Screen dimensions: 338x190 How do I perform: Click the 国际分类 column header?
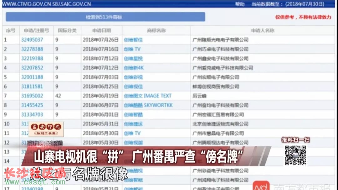(x=67, y=31)
